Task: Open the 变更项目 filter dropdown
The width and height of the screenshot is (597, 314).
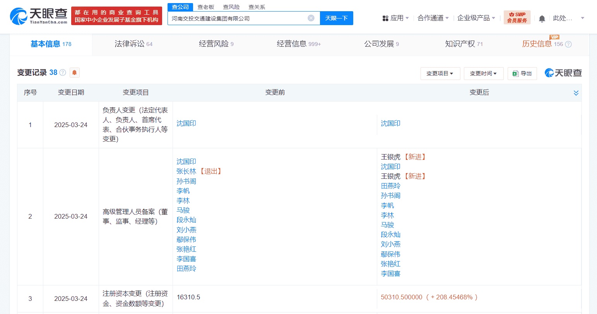Action: pos(440,73)
